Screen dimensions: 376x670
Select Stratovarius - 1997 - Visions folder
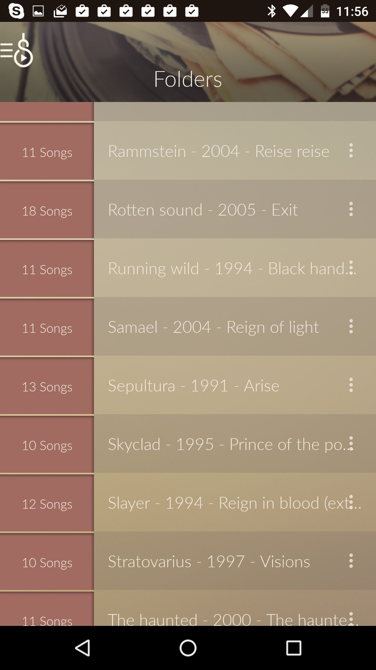tap(209, 562)
